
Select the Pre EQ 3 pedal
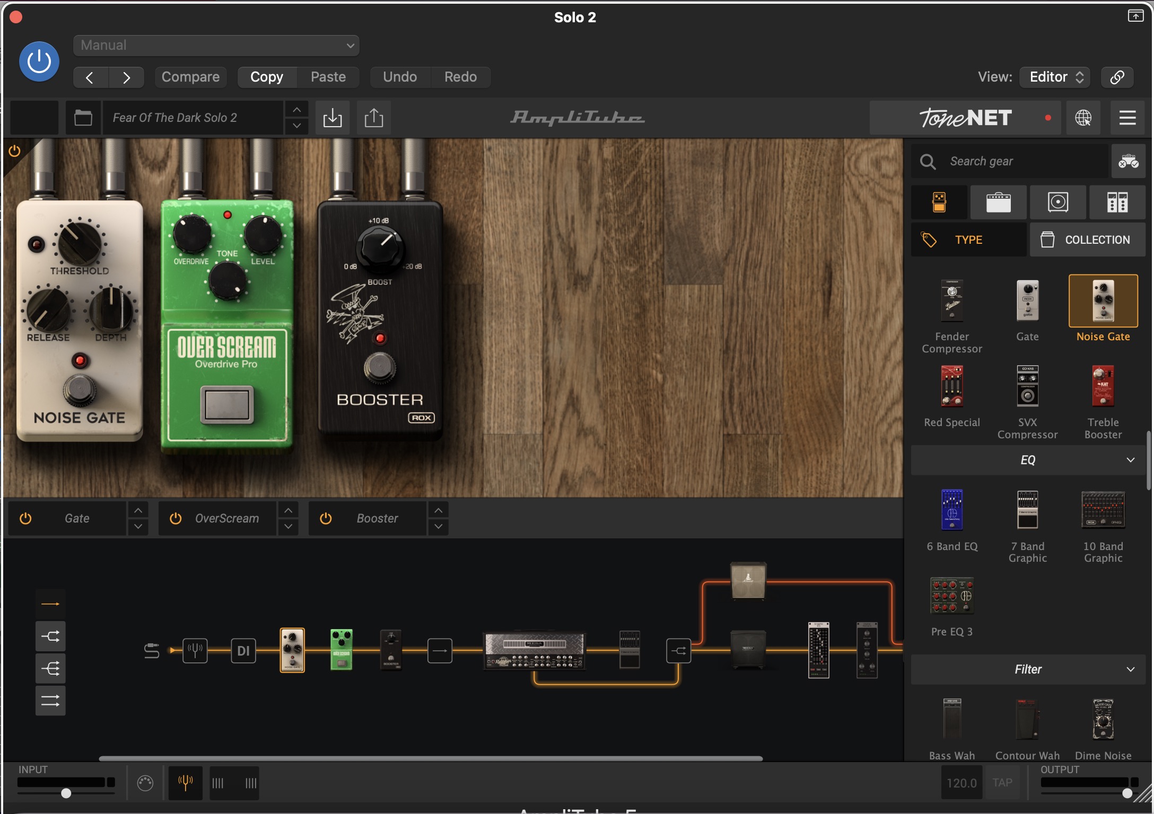click(952, 596)
